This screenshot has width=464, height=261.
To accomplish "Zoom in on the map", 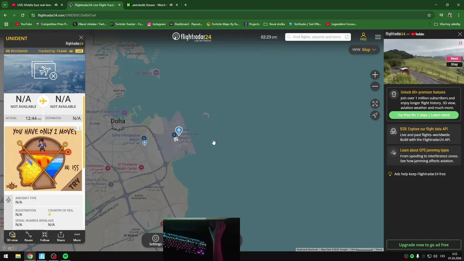I will [375, 75].
